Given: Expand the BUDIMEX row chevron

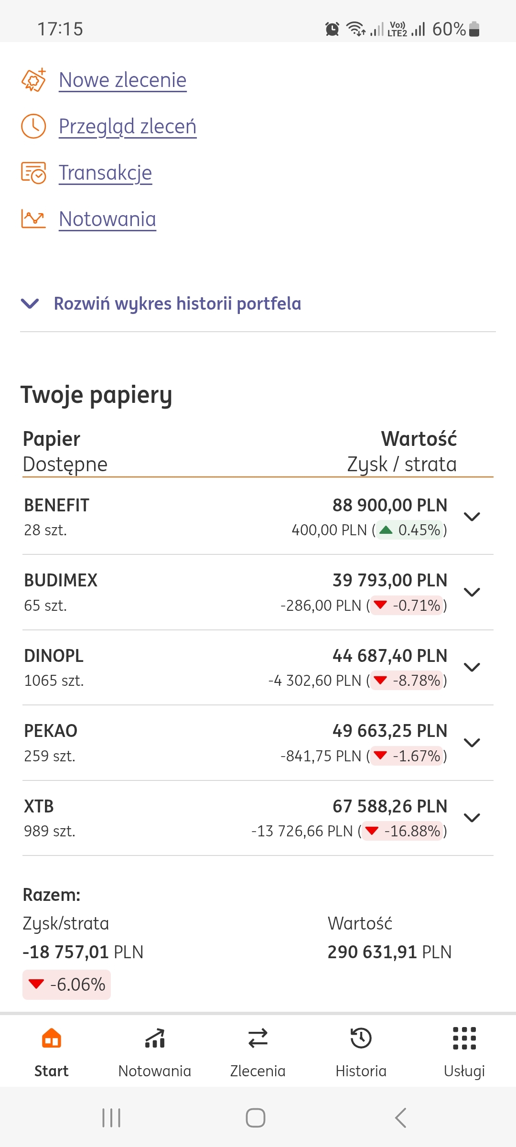Looking at the screenshot, I should [472, 592].
